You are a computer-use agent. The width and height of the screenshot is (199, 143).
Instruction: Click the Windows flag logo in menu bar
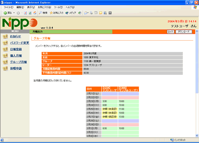195,7
